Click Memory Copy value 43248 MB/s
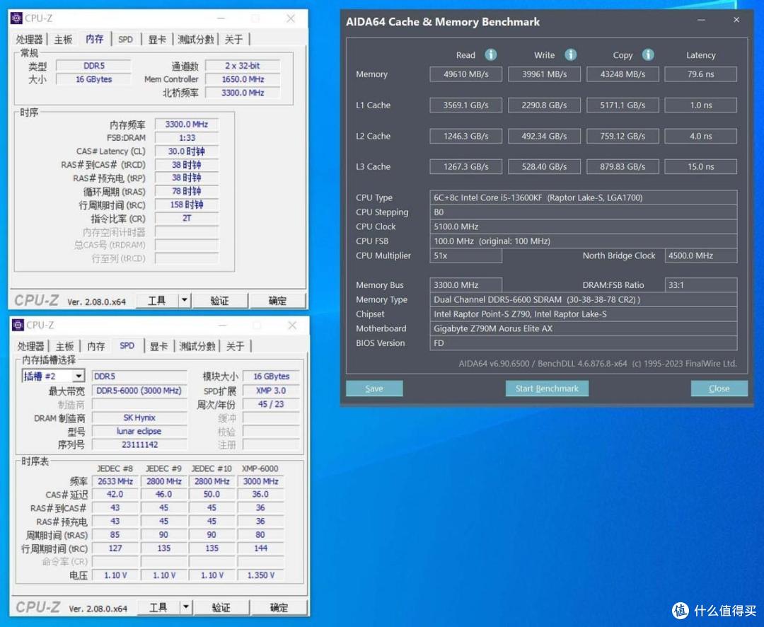The height and width of the screenshot is (627, 764). (x=623, y=74)
